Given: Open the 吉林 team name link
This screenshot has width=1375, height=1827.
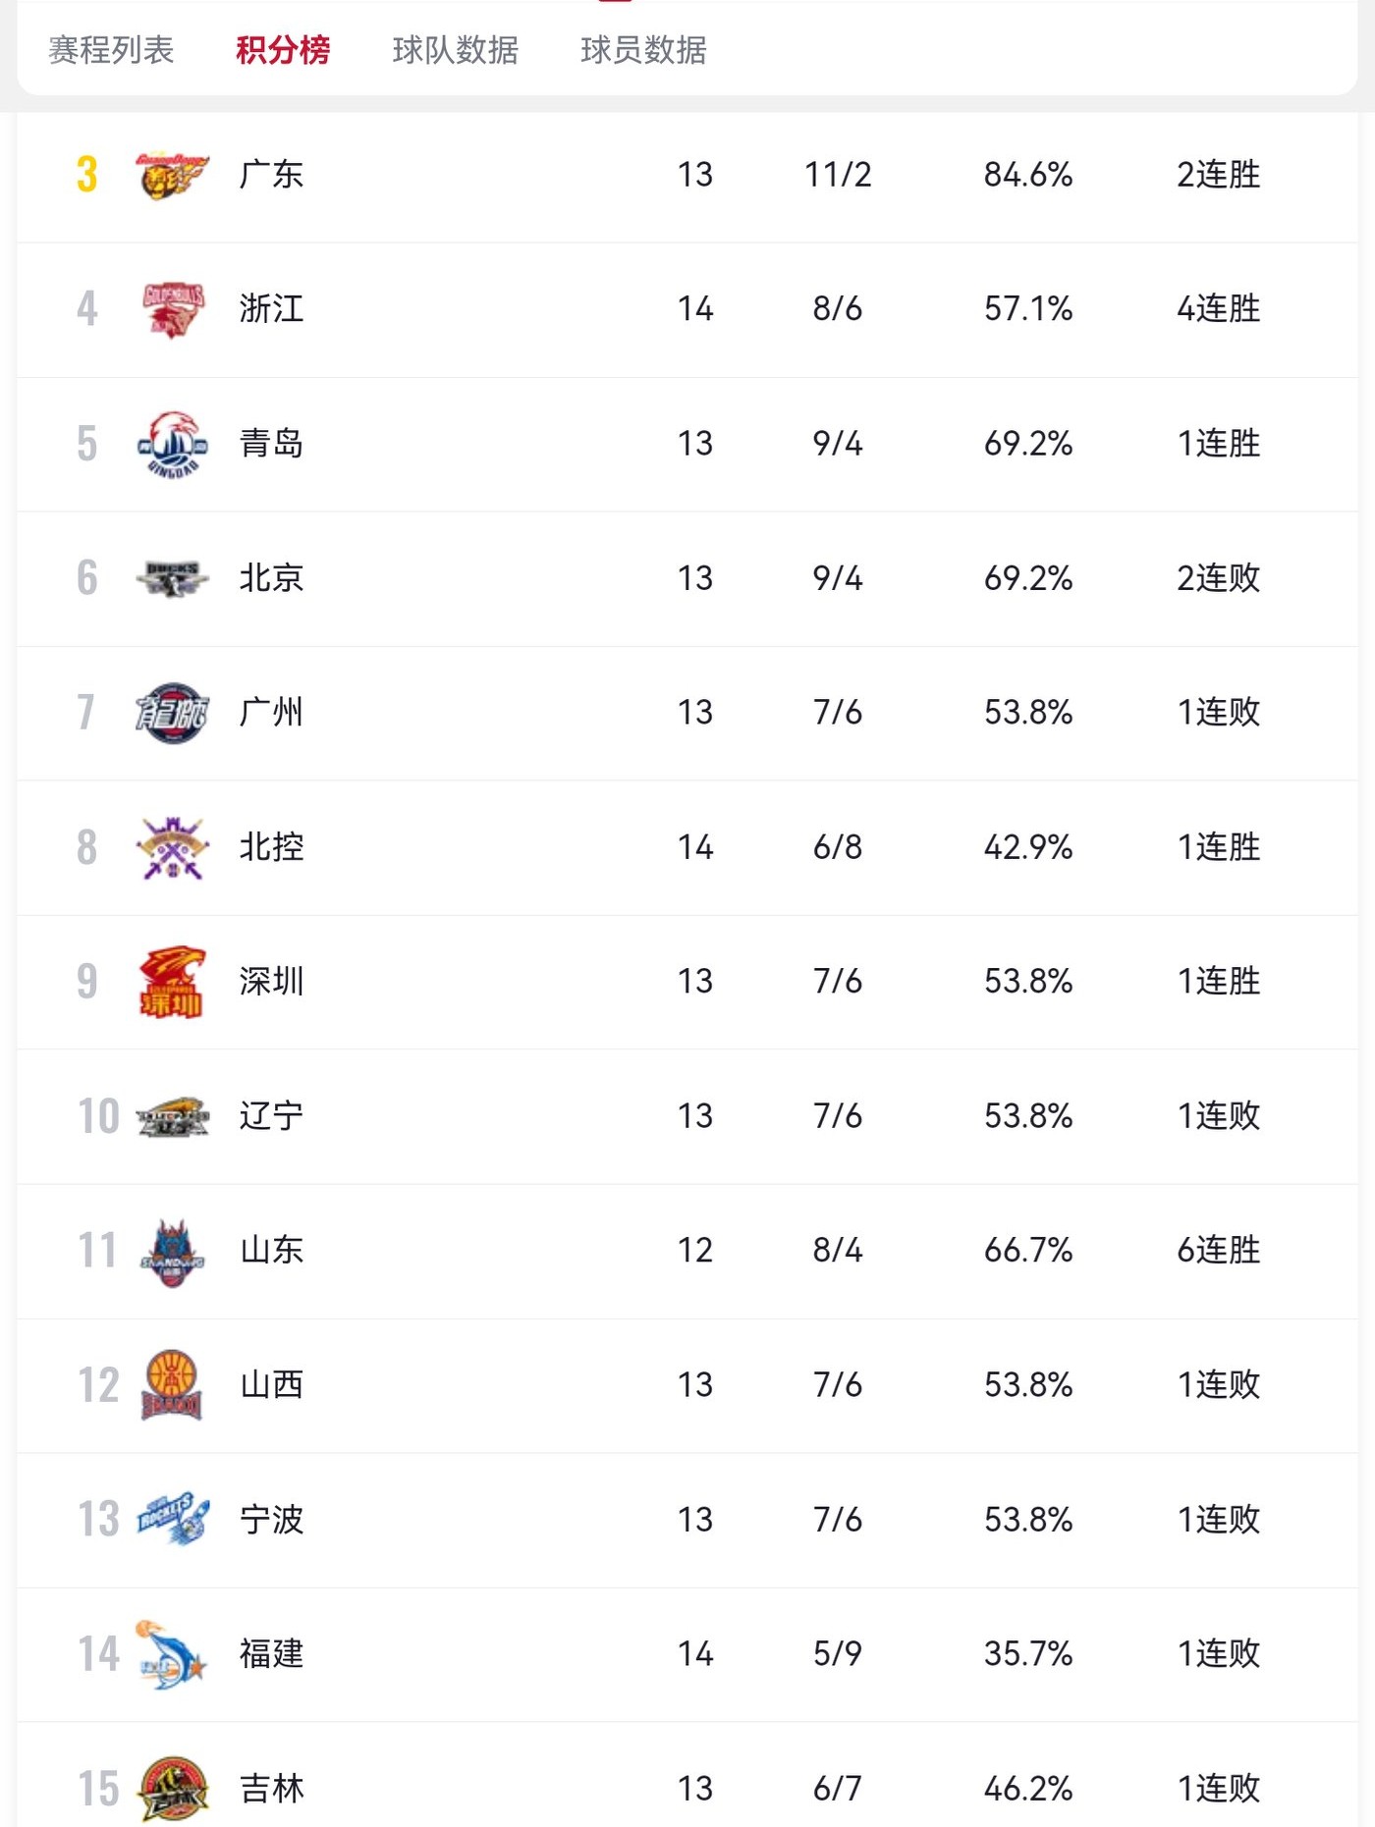Looking at the screenshot, I should click(x=271, y=1789).
